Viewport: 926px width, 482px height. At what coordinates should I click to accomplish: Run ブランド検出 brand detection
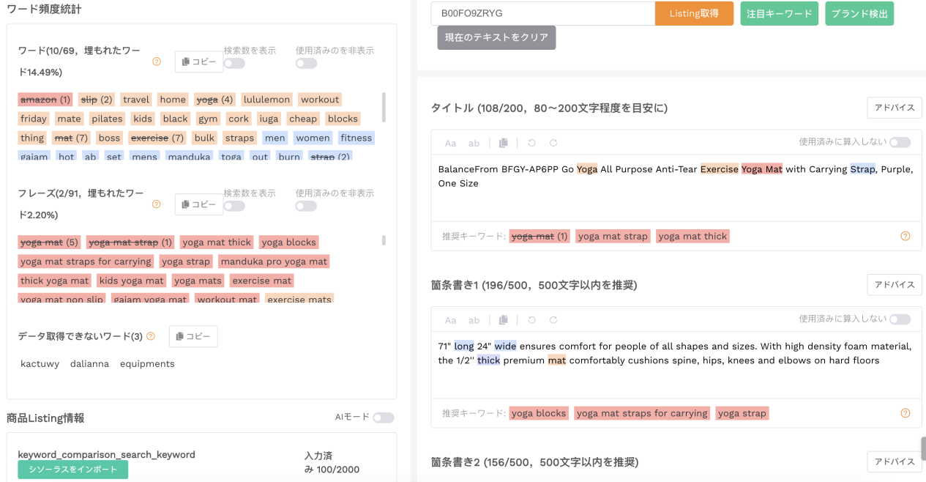859,13
